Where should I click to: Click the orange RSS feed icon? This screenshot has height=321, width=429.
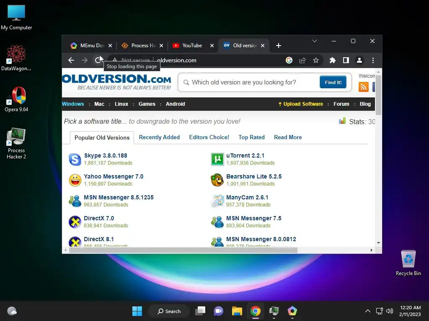[x=363, y=87]
